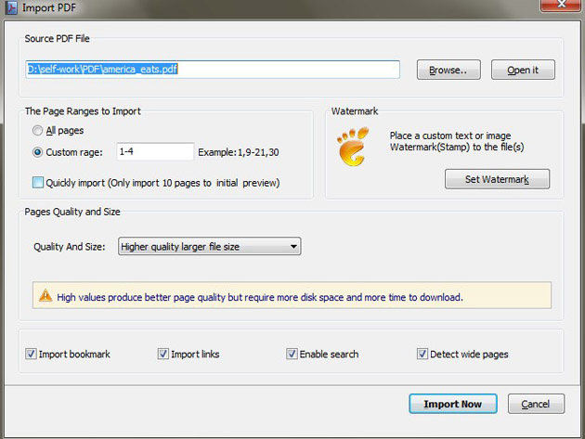Open the Quality And Size dropdown

tap(209, 246)
